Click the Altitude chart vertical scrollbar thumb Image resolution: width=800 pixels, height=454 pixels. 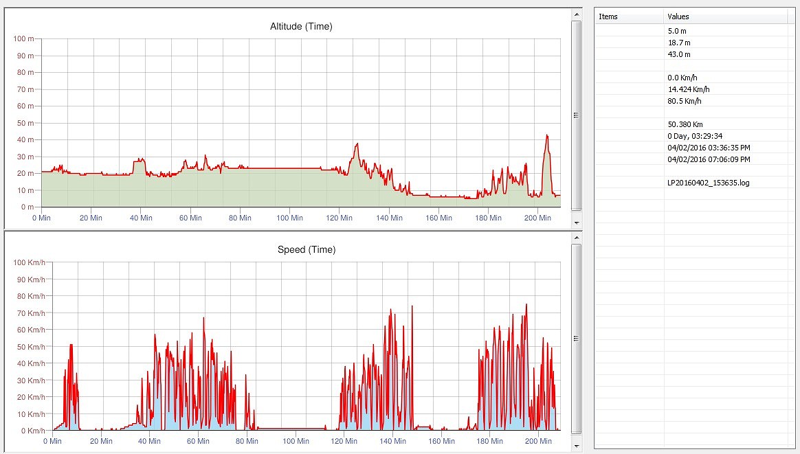tap(576, 115)
